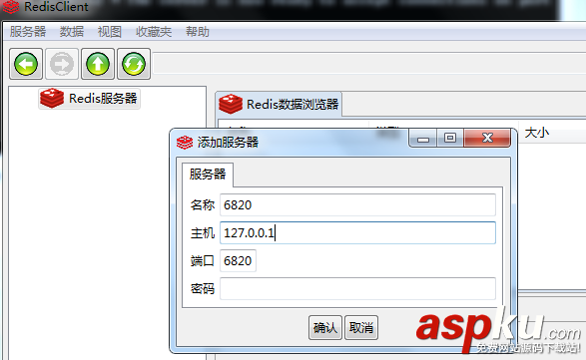Maximize the 添加服务器 dialog
Viewport: 586px width, 360px height.
coord(450,139)
